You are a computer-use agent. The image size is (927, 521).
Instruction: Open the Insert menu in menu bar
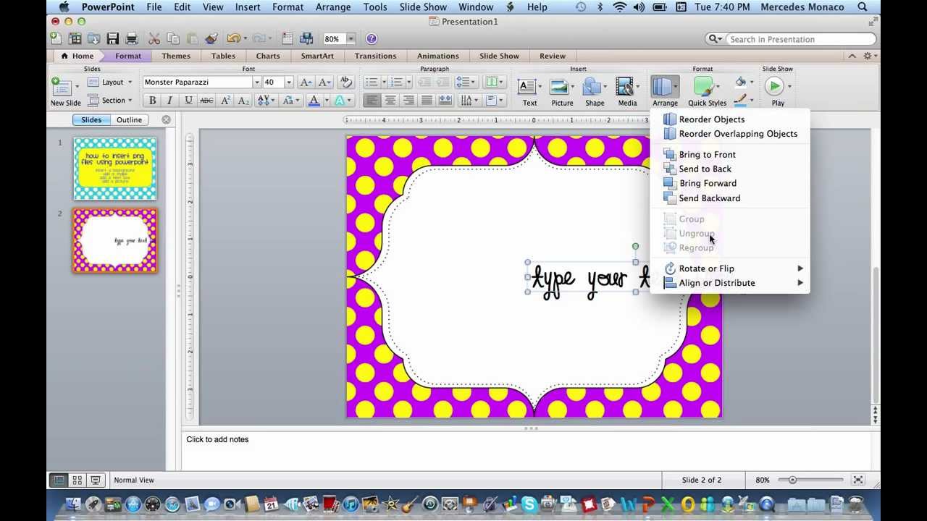(x=248, y=7)
